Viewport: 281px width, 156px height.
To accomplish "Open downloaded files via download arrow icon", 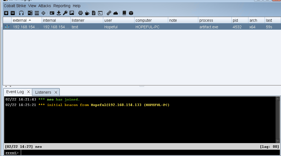I will pyautogui.click(x=59, y=13).
